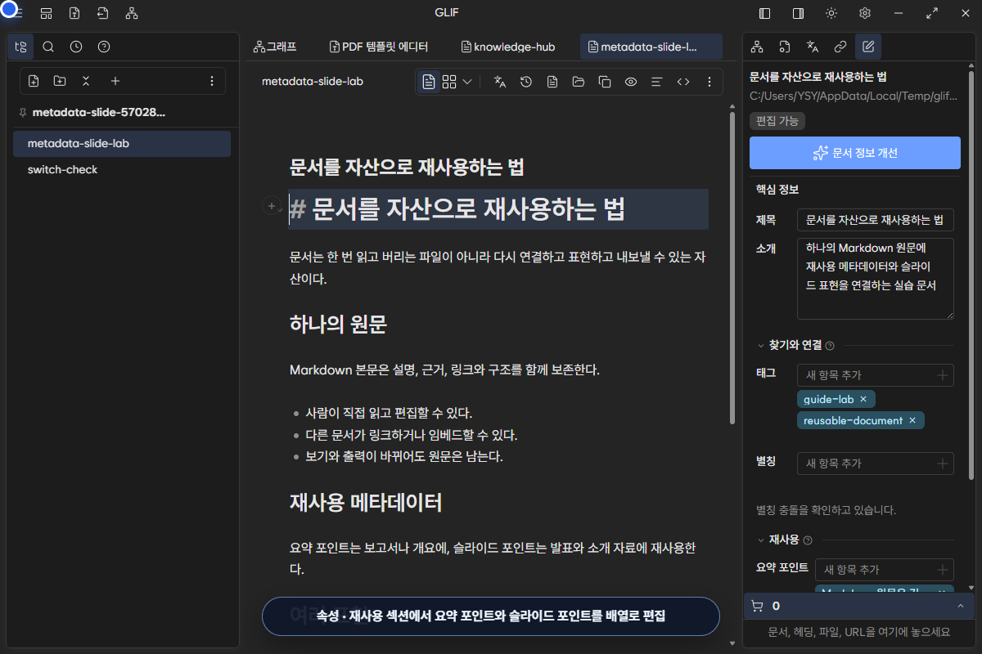This screenshot has height=654, width=982.
Task: Expand the basket bar chevron
Action: pyautogui.click(x=960, y=606)
